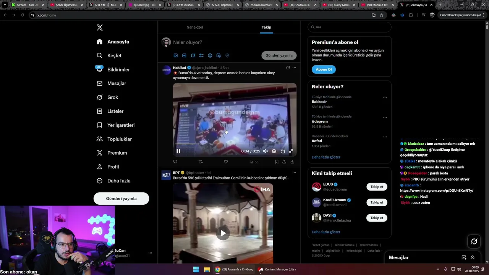Screen dimensions: 489x275
Task: Click the X logo in sidebar
Action: point(100,27)
